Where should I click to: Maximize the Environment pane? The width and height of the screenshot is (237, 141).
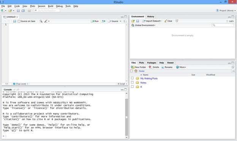pyautogui.click(x=233, y=17)
